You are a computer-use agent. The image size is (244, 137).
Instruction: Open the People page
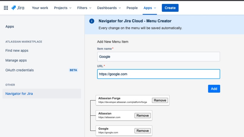(x=132, y=8)
